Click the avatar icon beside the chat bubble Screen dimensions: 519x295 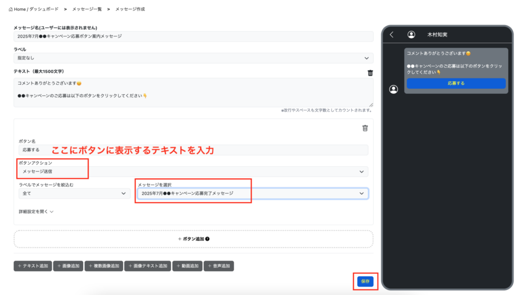point(393,89)
